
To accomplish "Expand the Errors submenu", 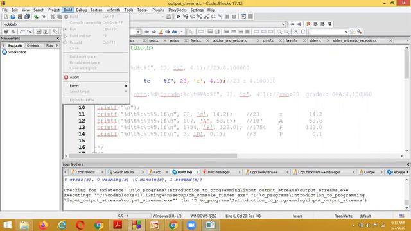I will 96,86.
